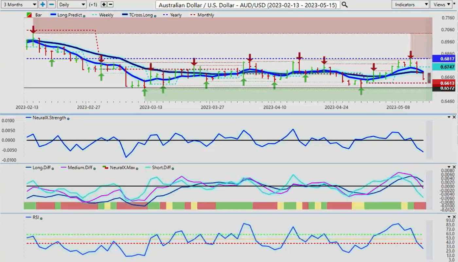The image size is (458, 262).
Task: Close the Diff indicators panel
Action: pyautogui.click(x=454, y=167)
